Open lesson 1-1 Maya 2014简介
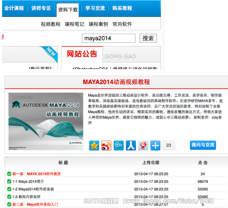Image resolution: width=228 pixels, height=208 pixels. pyautogui.click(x=28, y=182)
